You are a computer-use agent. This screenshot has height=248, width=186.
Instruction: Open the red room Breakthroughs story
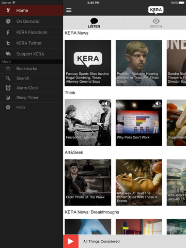[139, 227]
